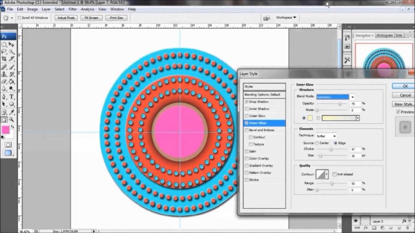The image size is (415, 233).
Task: Open the Filter menu
Action: [x=73, y=9]
